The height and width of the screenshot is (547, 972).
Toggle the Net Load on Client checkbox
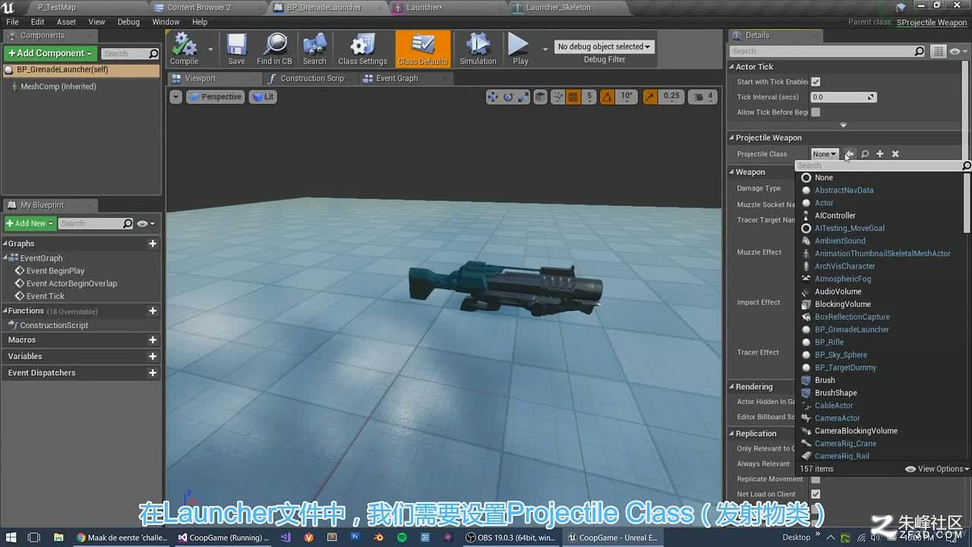tap(816, 494)
